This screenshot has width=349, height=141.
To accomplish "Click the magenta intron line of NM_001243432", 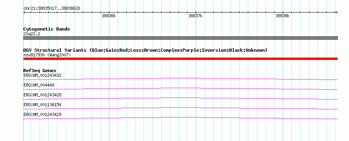I will point(180,78).
